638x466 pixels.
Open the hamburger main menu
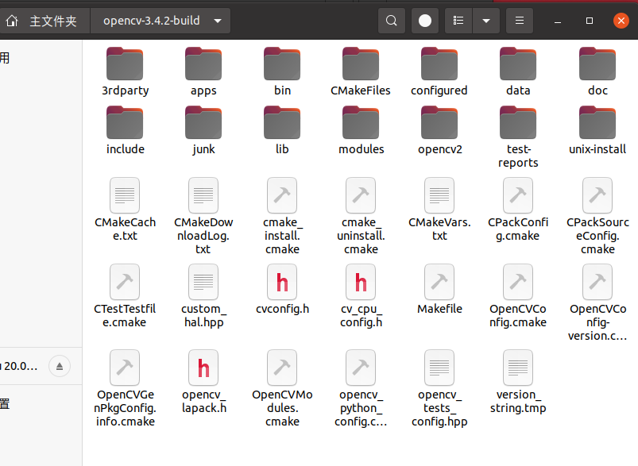pos(520,21)
